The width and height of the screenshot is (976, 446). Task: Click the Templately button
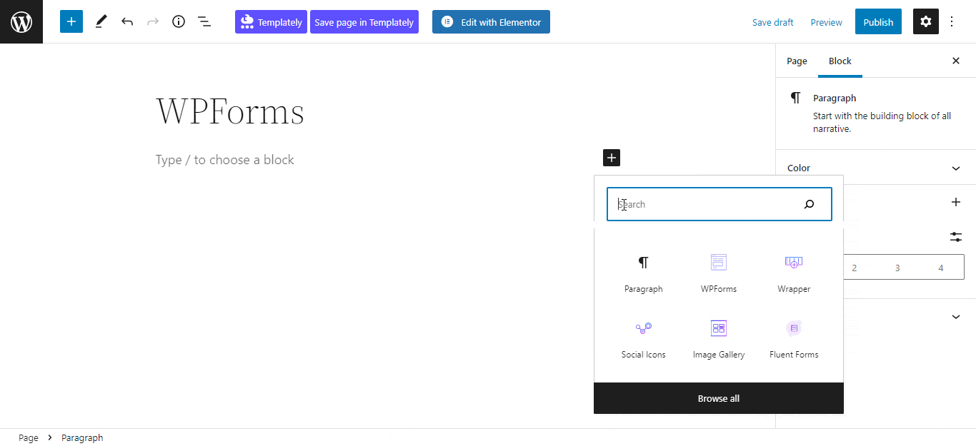click(271, 21)
